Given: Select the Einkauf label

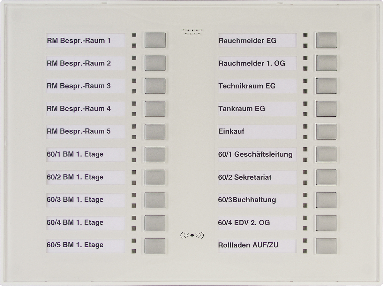Looking at the screenshot, I should click(x=257, y=131).
